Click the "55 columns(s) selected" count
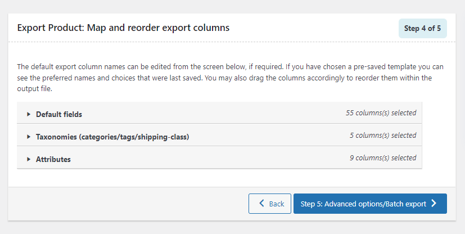The image size is (465, 234). 381,113
